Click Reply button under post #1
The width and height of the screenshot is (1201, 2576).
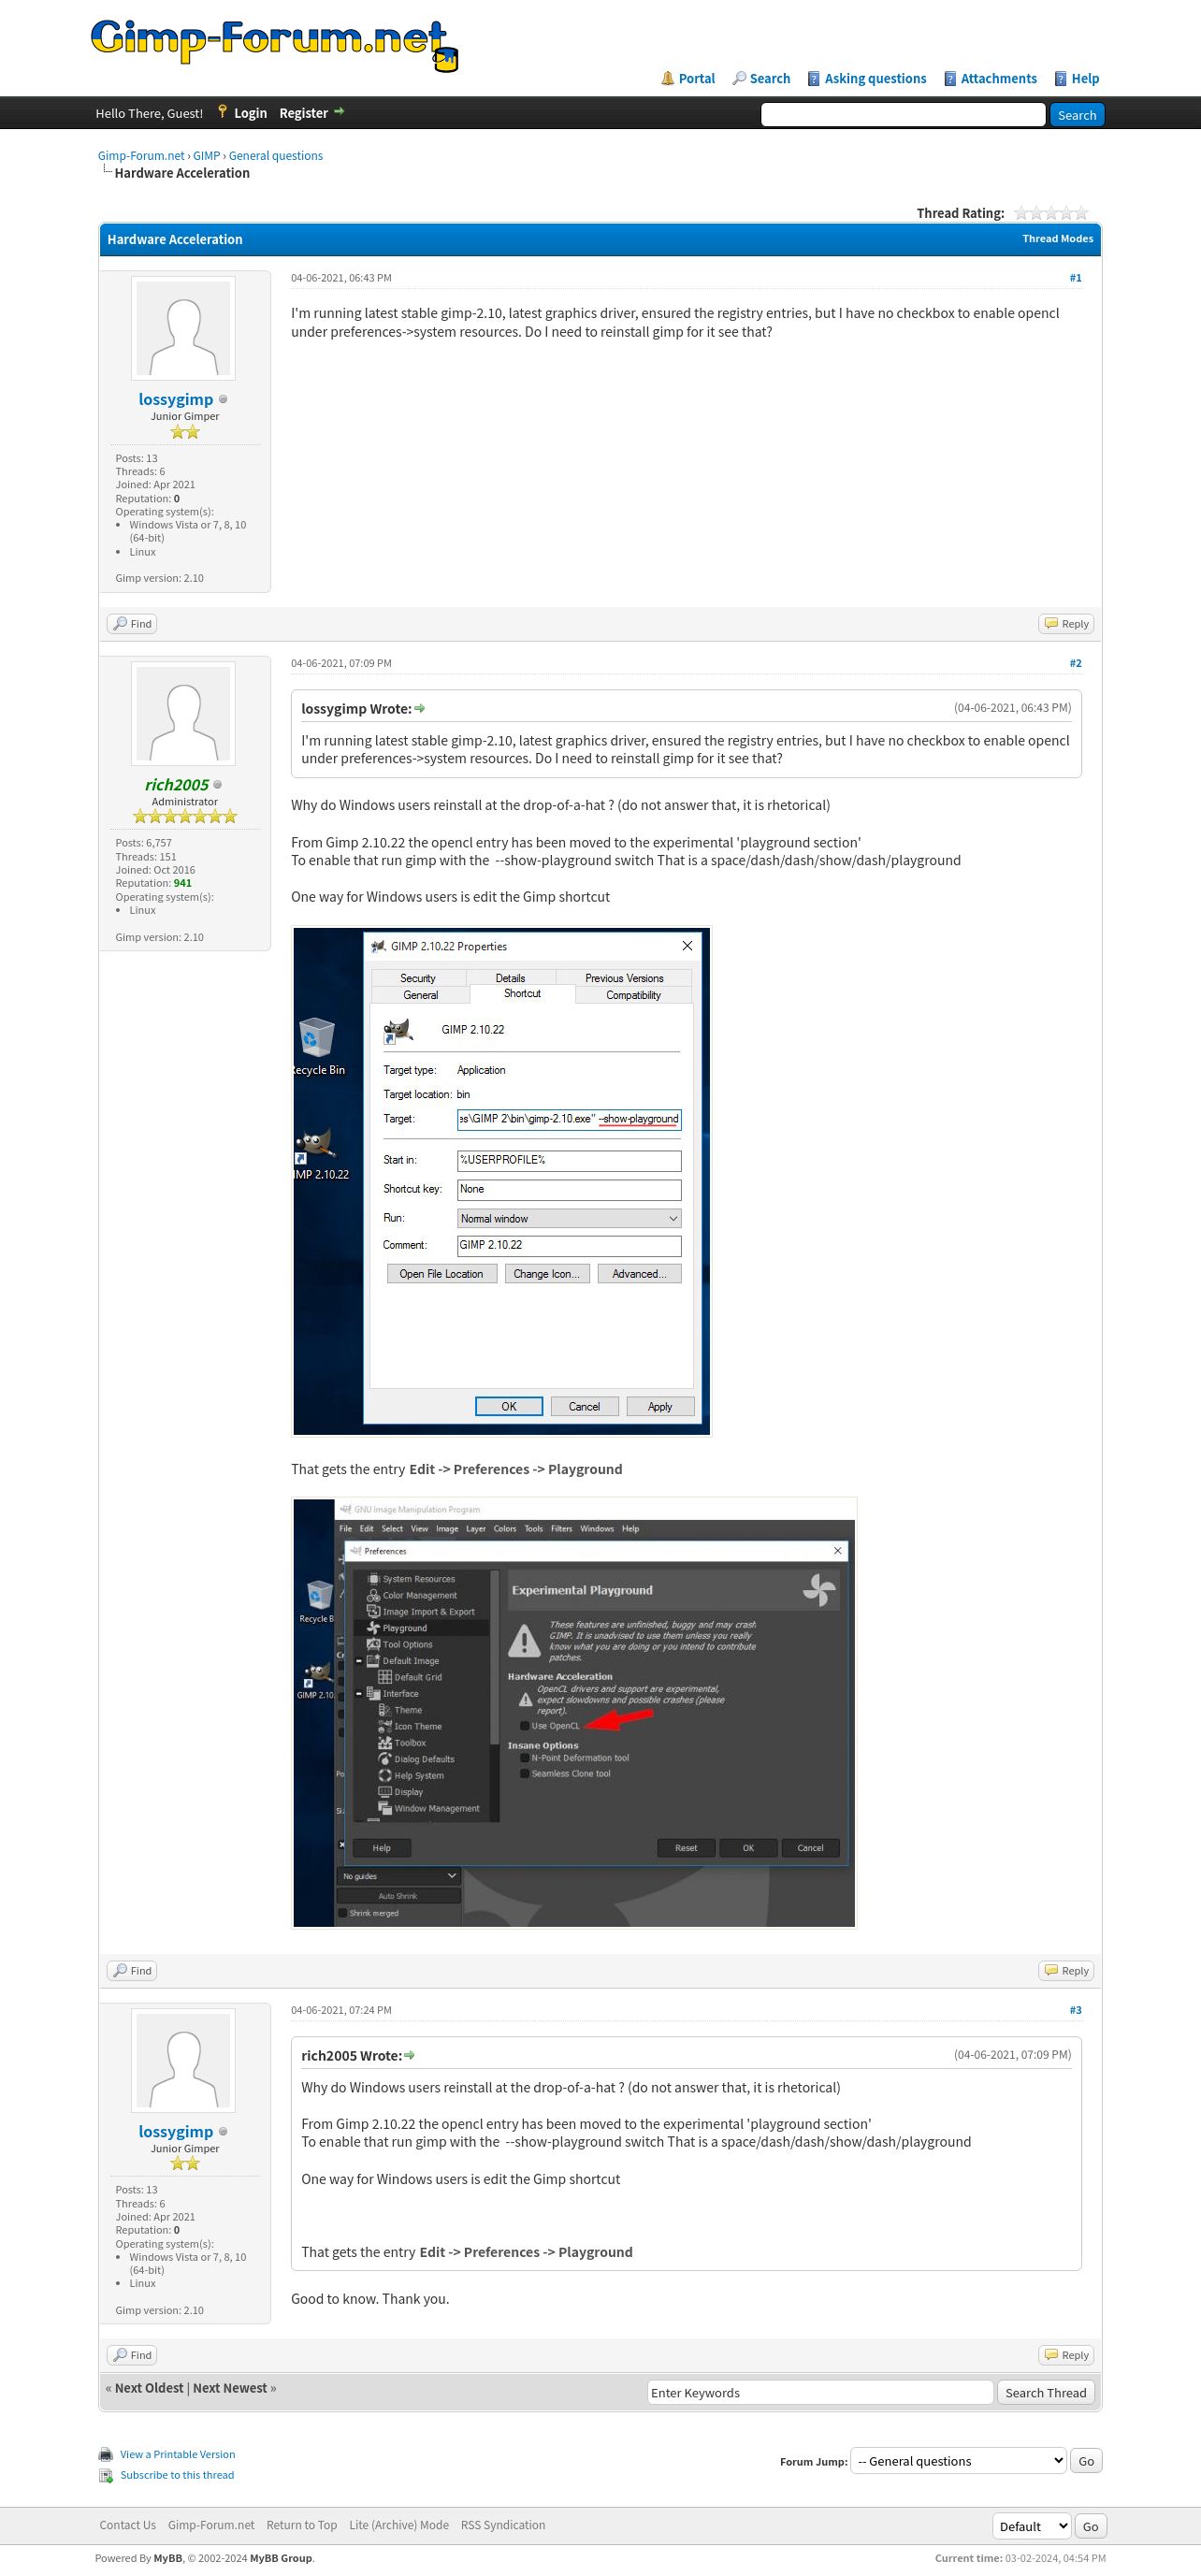pyautogui.click(x=1066, y=624)
